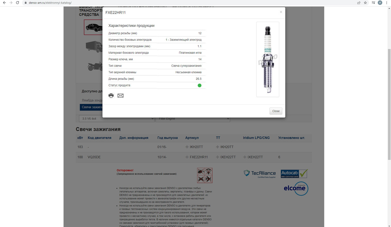Viewport: 391px width, 227px height.
Task: Click the Iridium LPG/CNG column header
Action: click(x=256, y=138)
